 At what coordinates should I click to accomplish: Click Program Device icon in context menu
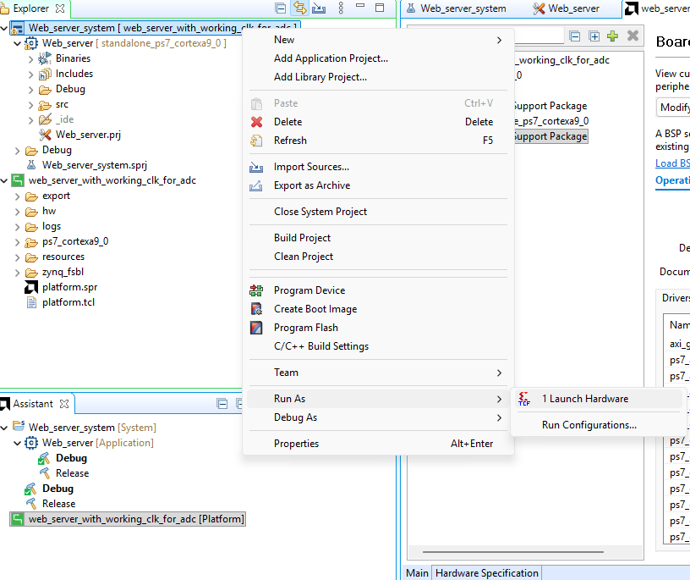(257, 290)
